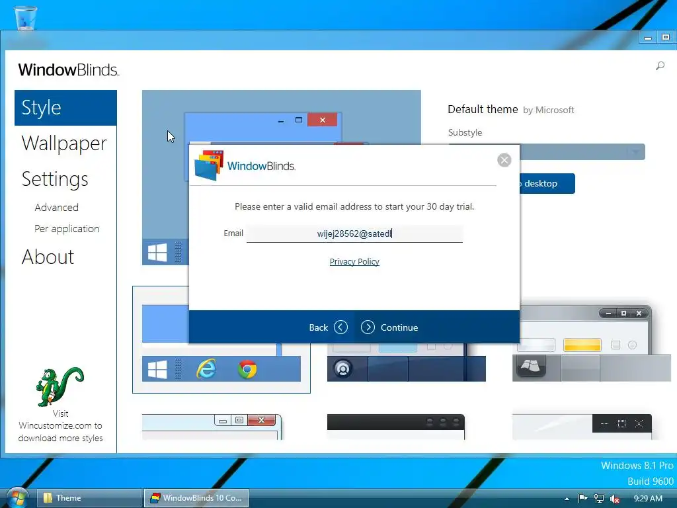
Task: Click the Windows Start orb
Action: [17, 498]
